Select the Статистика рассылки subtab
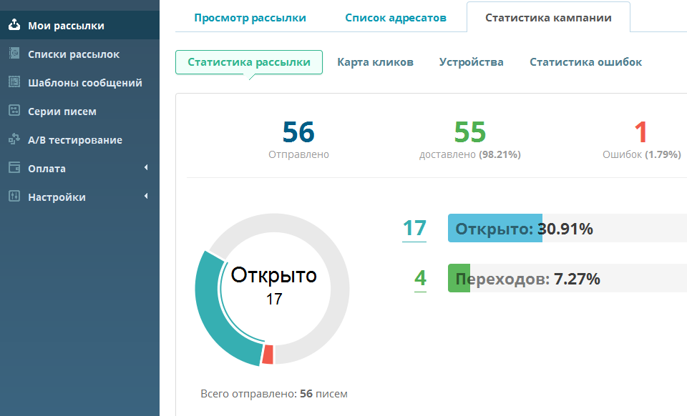 click(x=249, y=62)
